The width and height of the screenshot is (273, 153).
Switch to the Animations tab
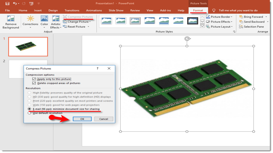(94, 10)
